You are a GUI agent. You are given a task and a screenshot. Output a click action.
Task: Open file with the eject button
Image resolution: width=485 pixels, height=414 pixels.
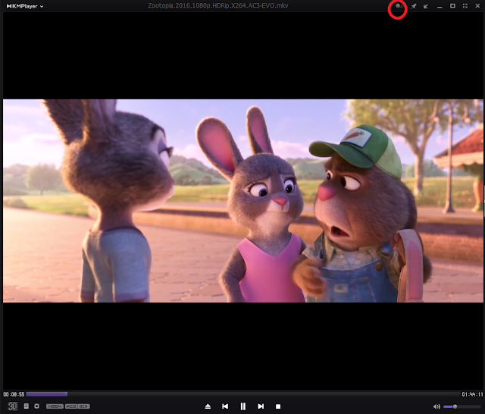click(x=208, y=406)
